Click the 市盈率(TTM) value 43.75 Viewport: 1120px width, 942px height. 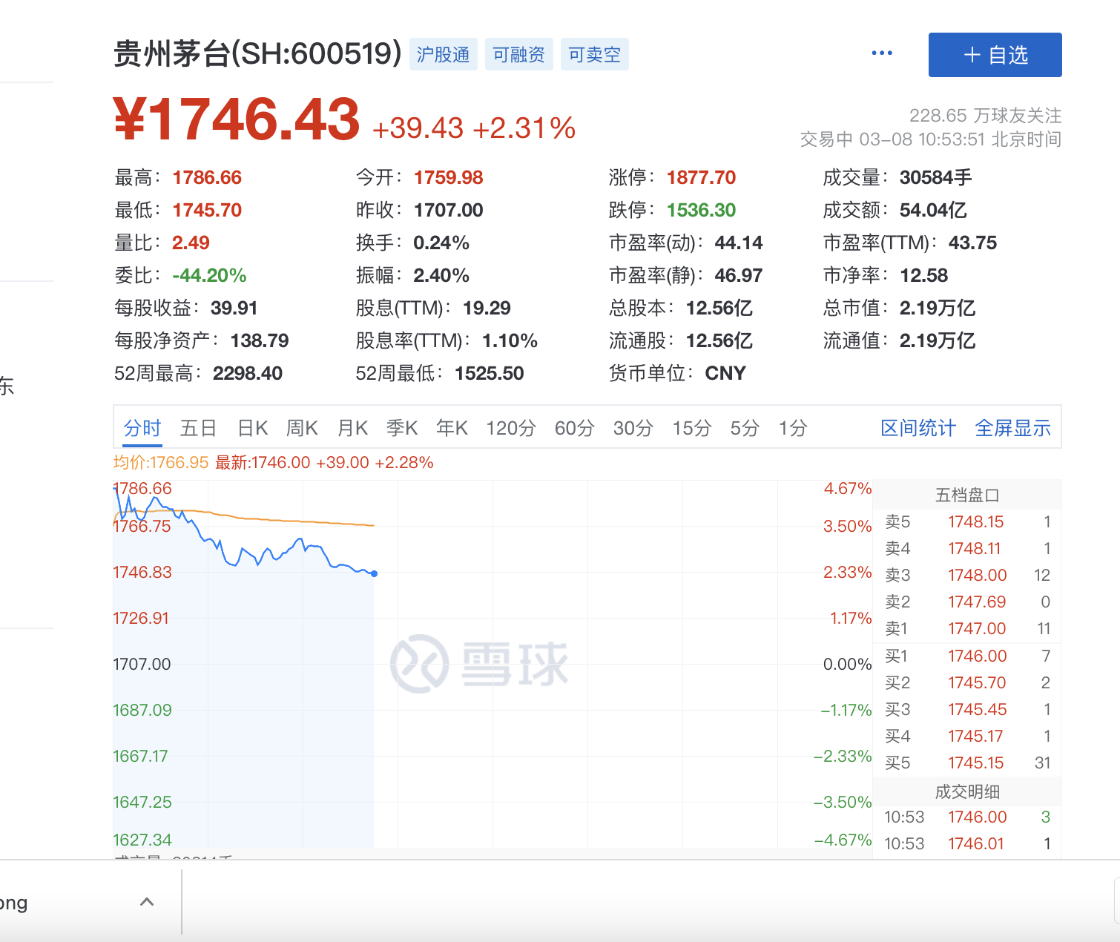pos(972,243)
